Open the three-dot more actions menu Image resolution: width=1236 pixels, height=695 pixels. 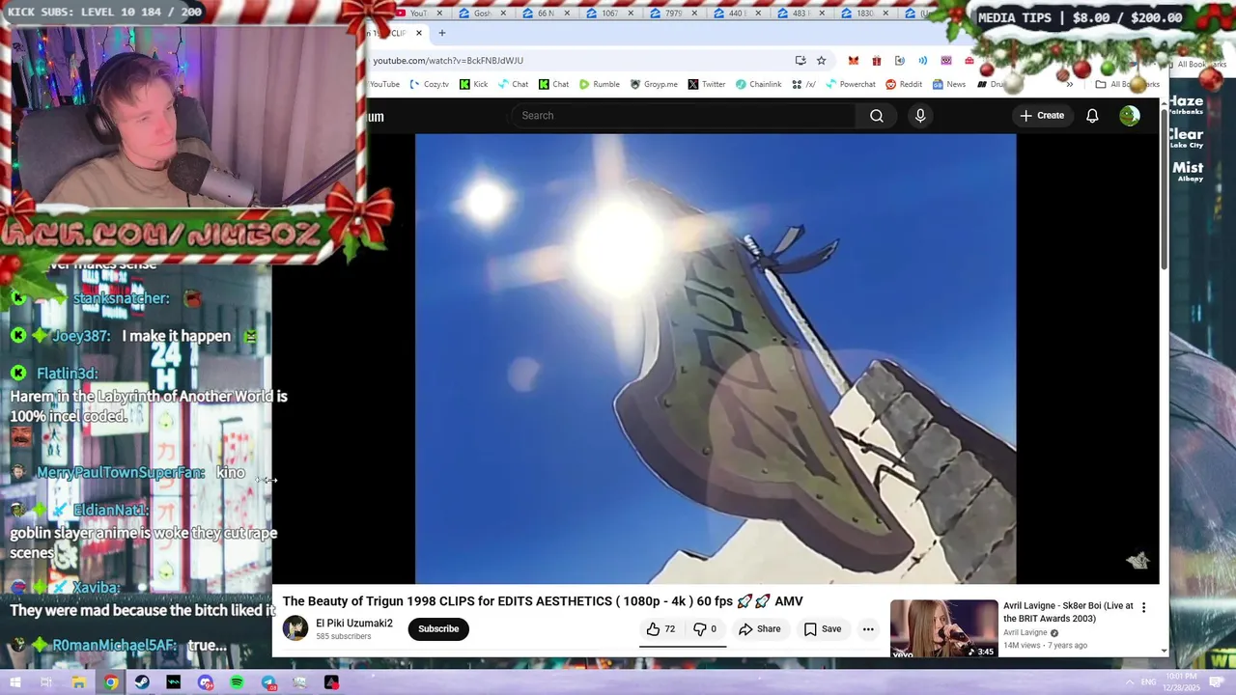(x=868, y=629)
